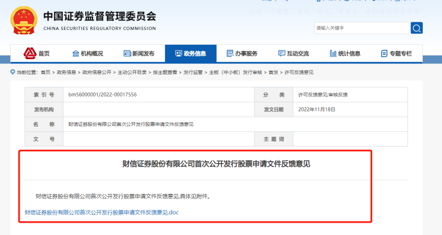Click the red home logo icon beside 首页

[x=30, y=53]
